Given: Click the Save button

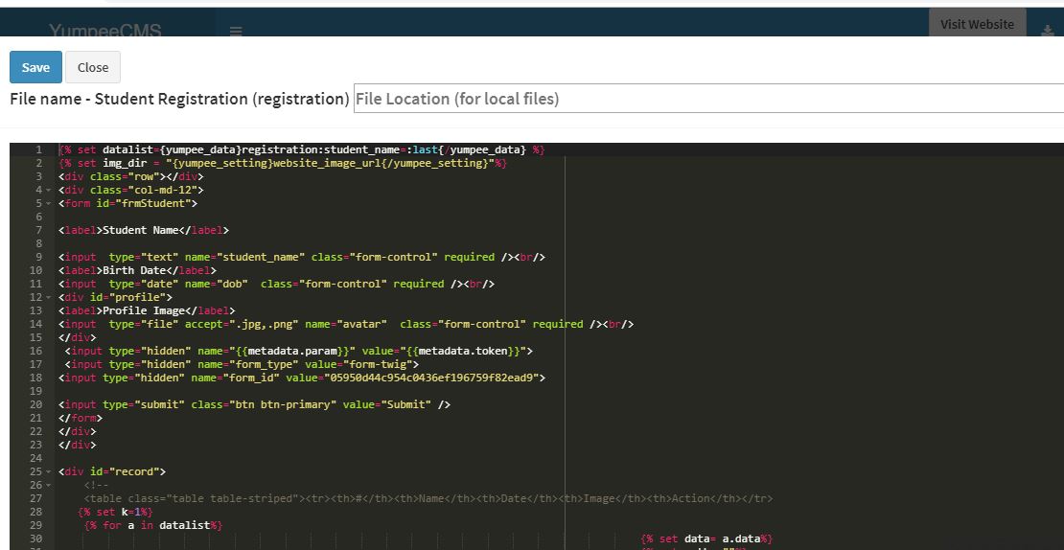Looking at the screenshot, I should coord(36,67).
